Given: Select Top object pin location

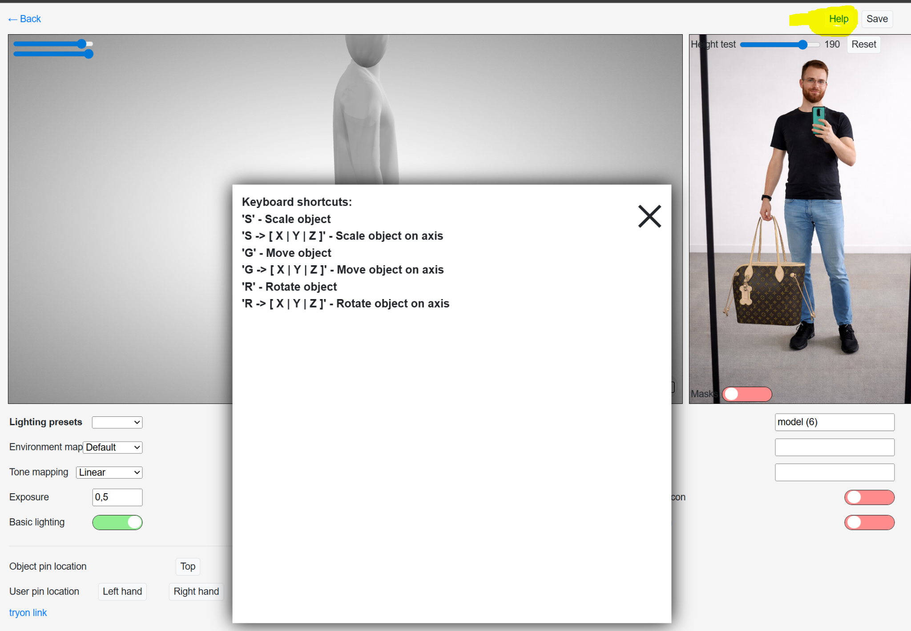Looking at the screenshot, I should [188, 567].
